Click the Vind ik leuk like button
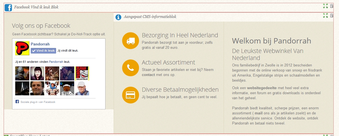Viewport: 339px width, 136px height. click(x=43, y=50)
